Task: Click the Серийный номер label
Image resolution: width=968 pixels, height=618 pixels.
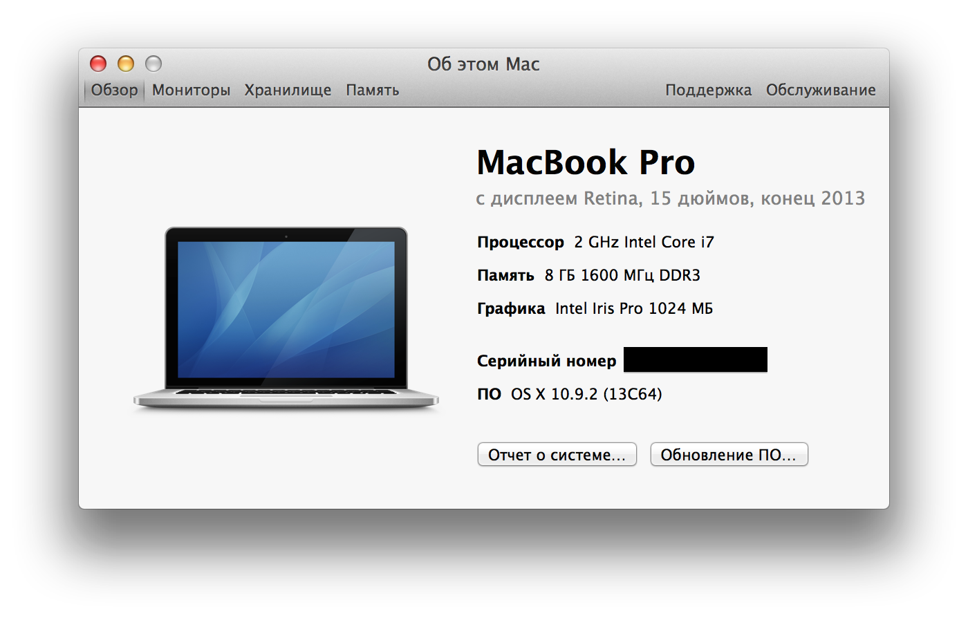Action: point(546,361)
